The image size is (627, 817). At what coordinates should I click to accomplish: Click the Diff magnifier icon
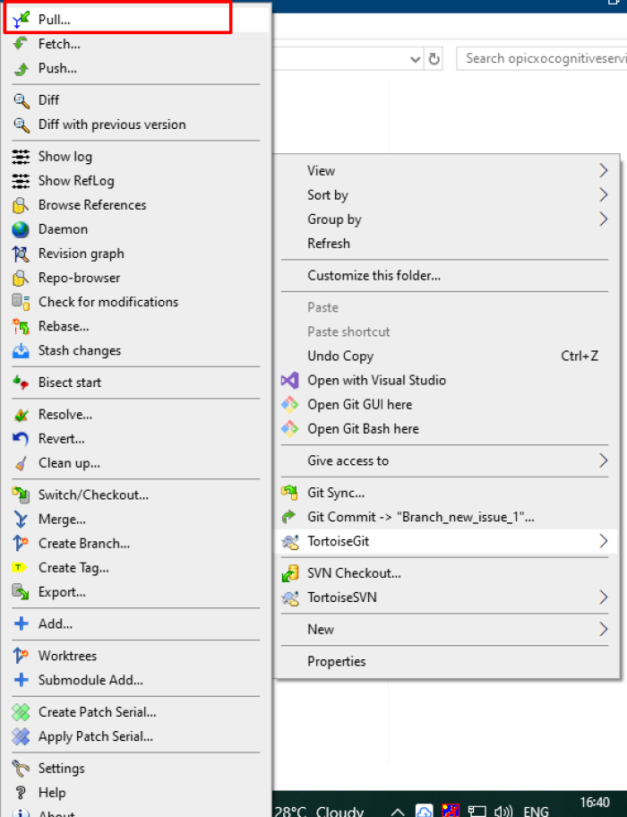(x=21, y=100)
